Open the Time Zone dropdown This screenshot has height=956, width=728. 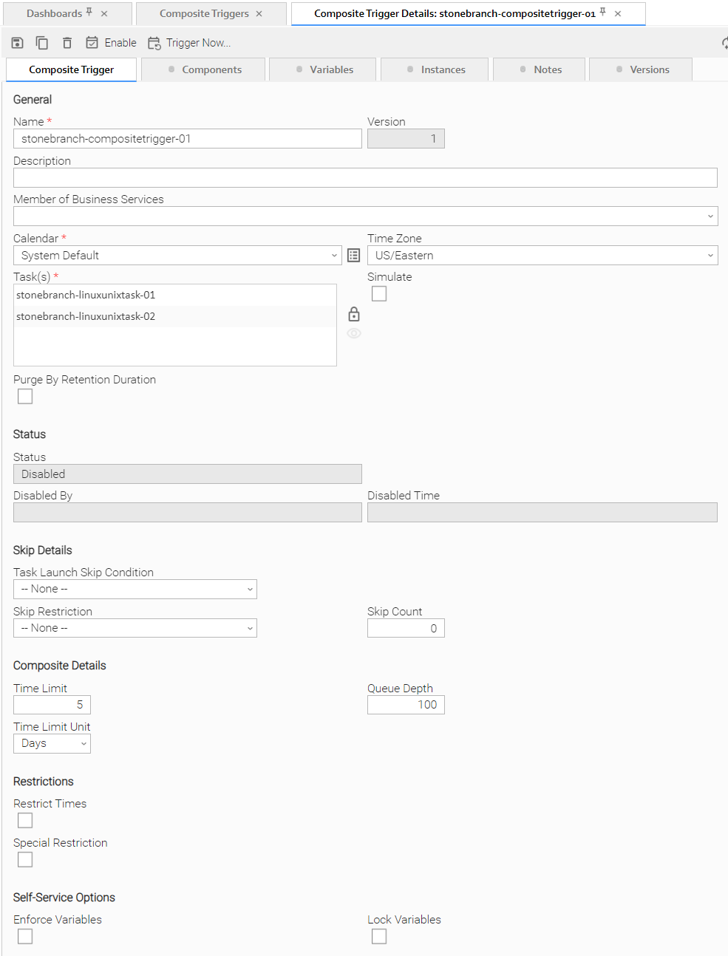(x=542, y=256)
